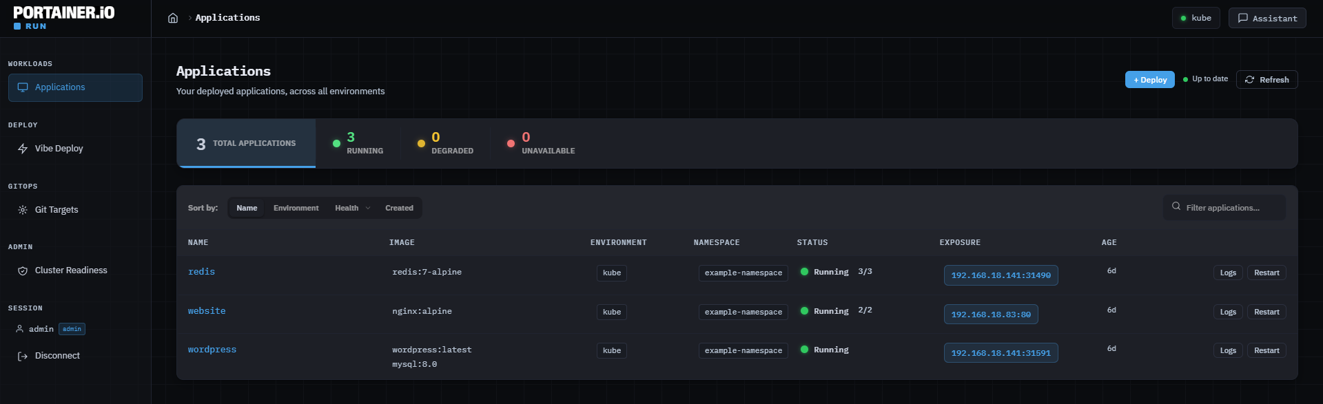The width and height of the screenshot is (1323, 404).
Task: Sort applications by Created
Action: 399,208
